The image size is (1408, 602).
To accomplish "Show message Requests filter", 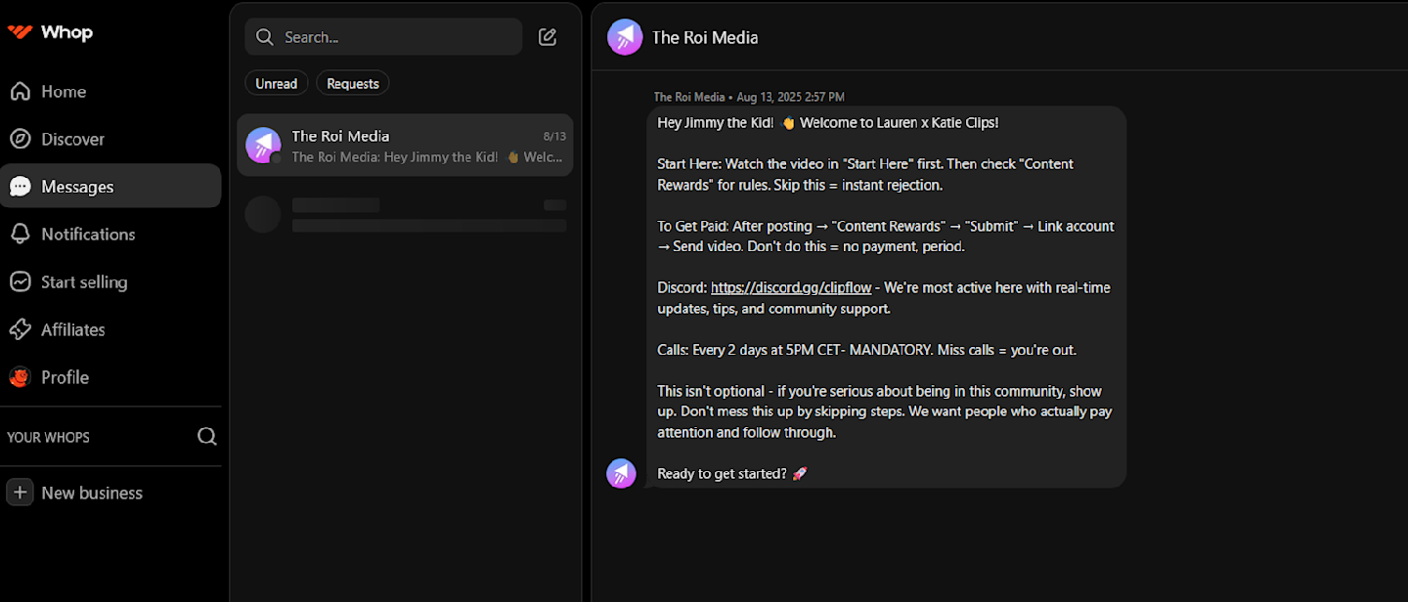I will (353, 83).
